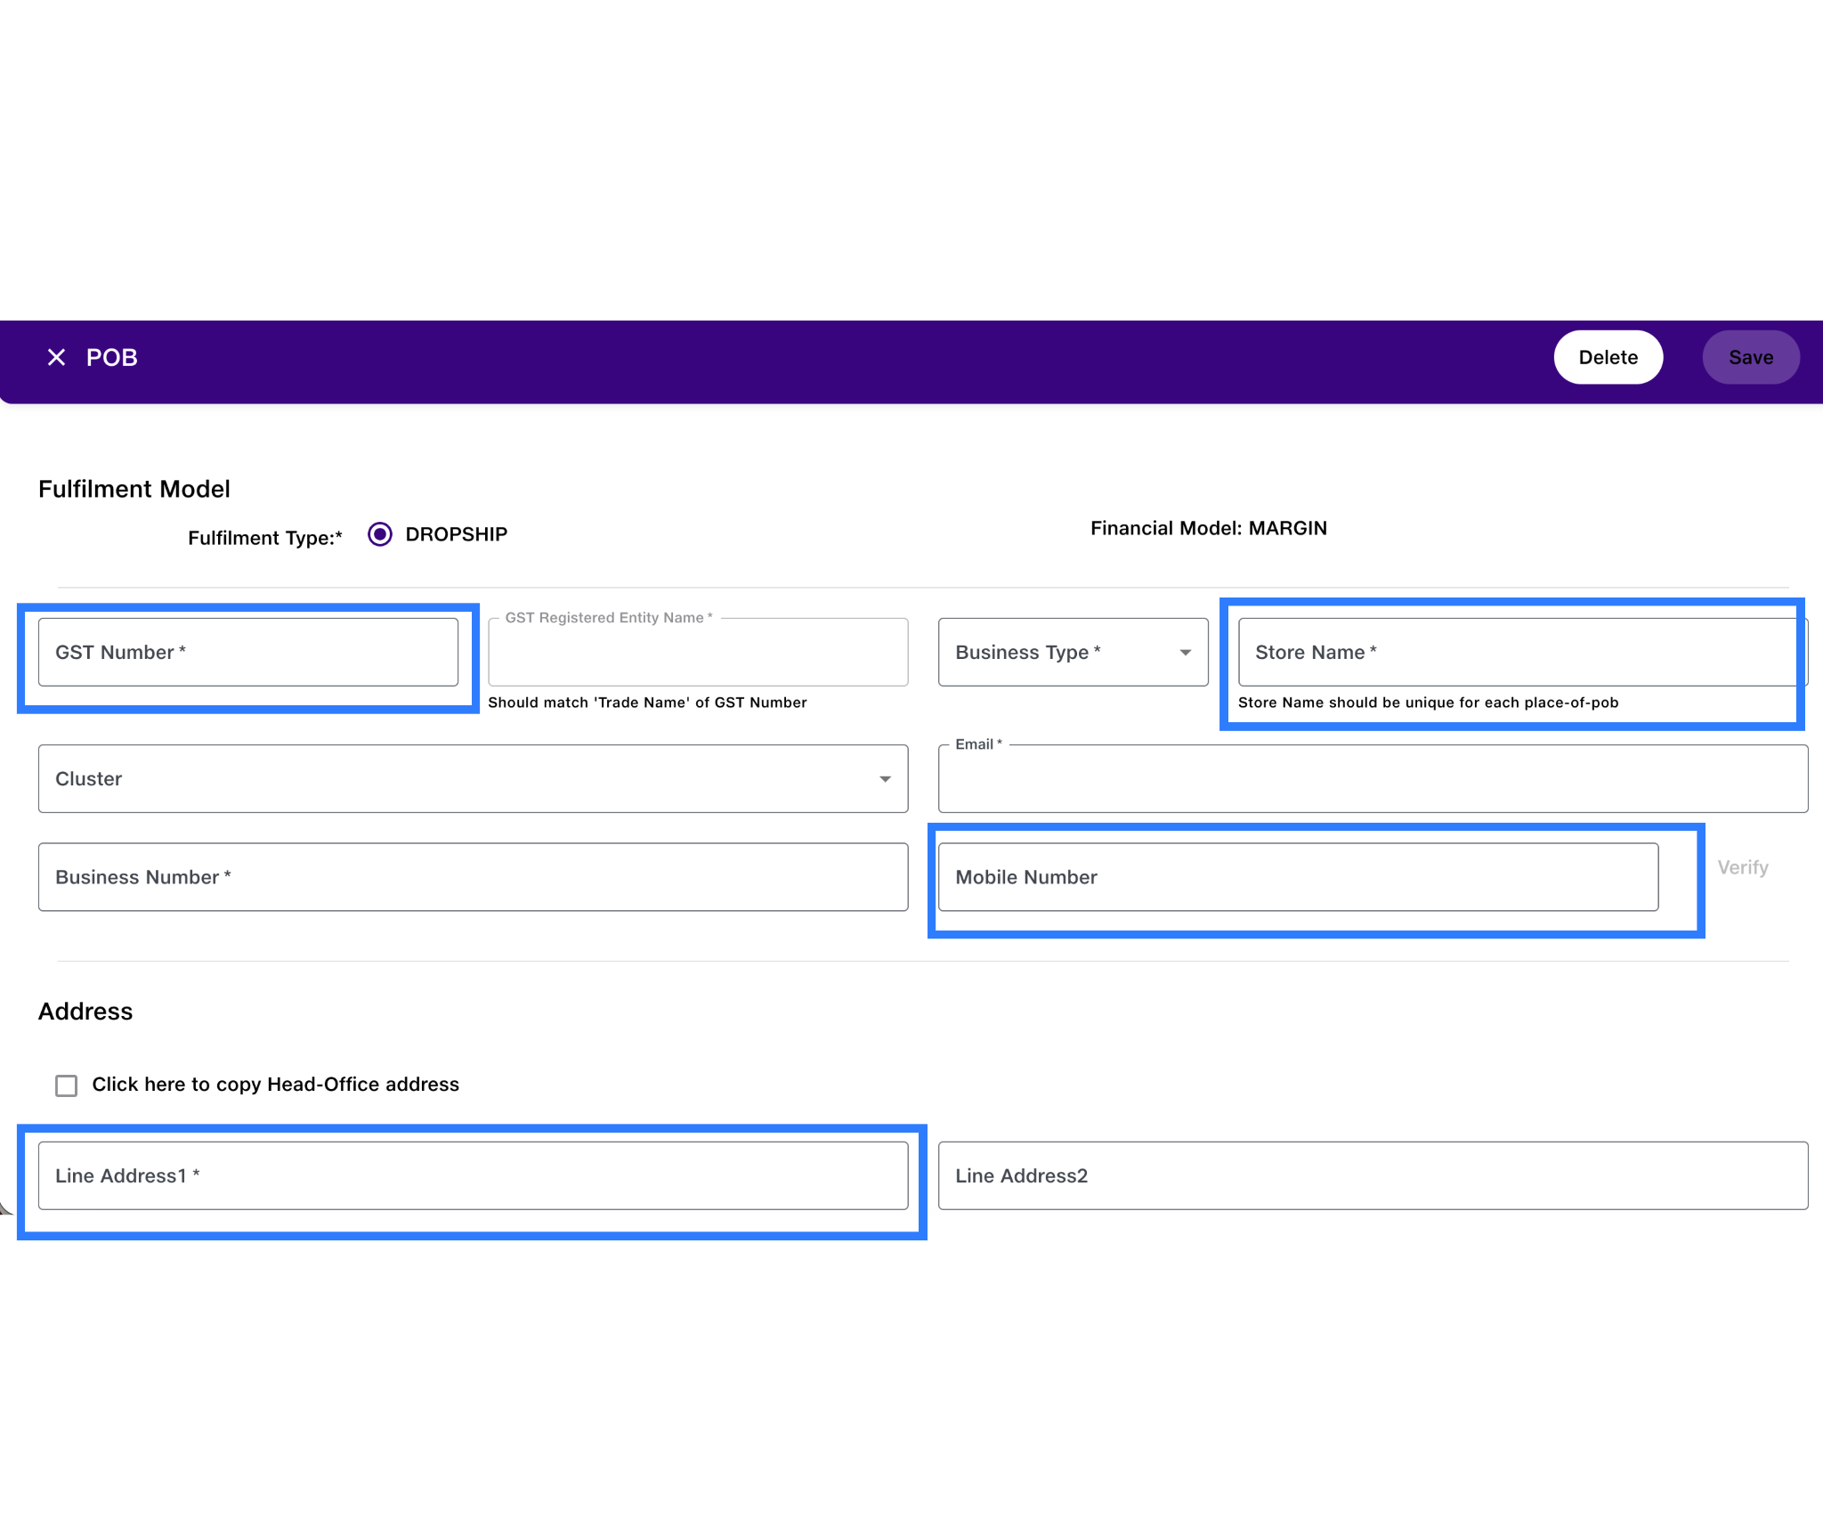Select the DROPSHIP radio button
This screenshot has height=1520, width=1823.
(380, 534)
